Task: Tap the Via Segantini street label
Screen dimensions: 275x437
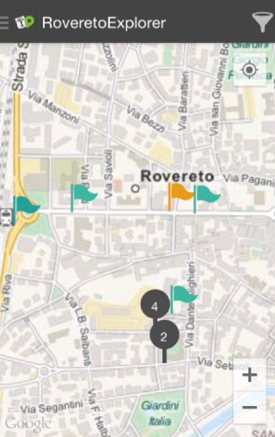Action: pos(52,407)
